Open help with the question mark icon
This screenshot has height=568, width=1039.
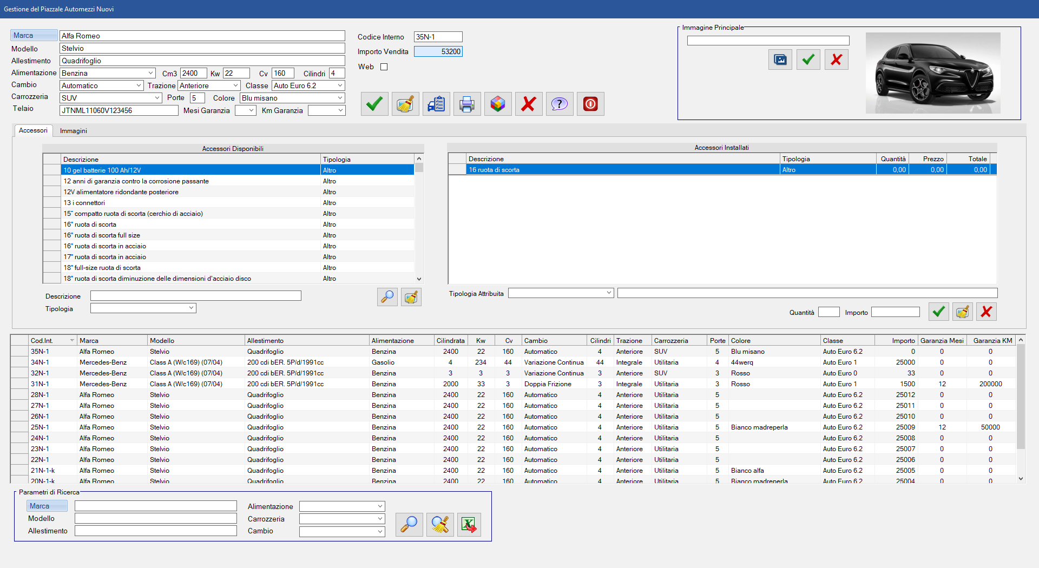click(559, 104)
